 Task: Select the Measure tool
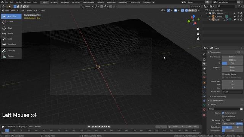click(x=11, y=56)
